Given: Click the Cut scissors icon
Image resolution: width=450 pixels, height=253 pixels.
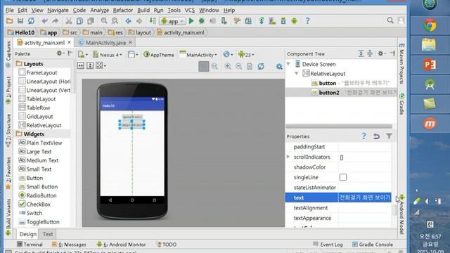Looking at the screenshot, I should [69, 21].
